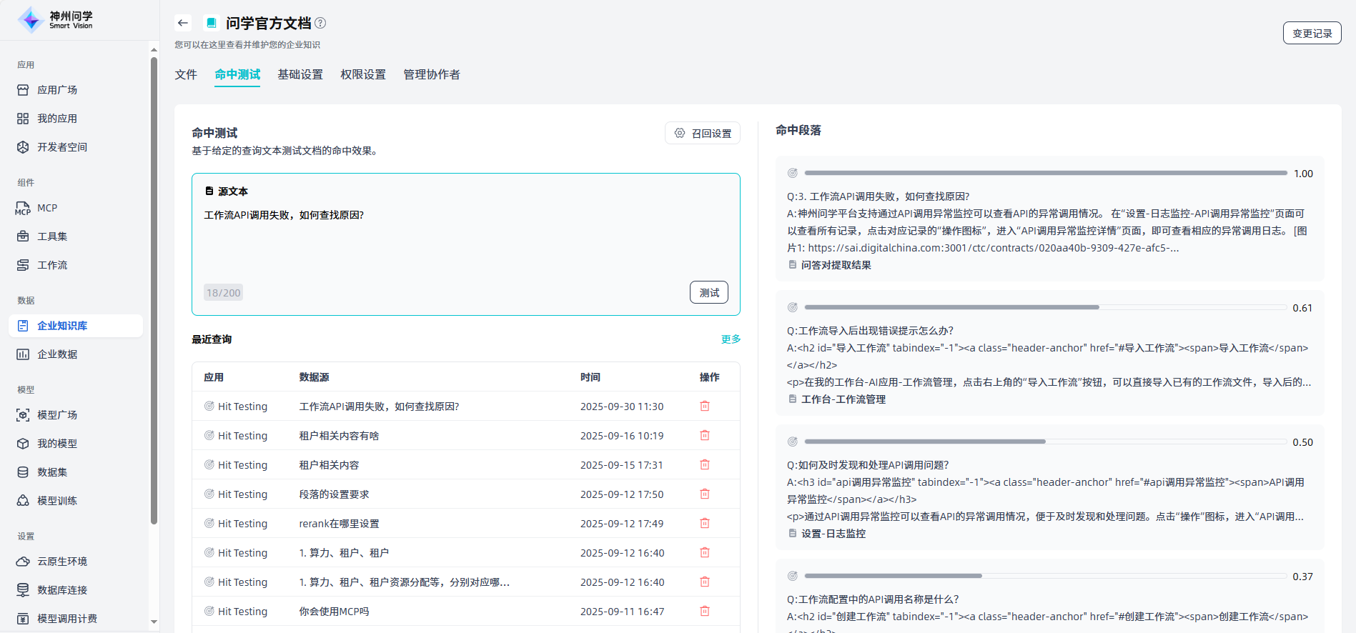Click the help icon next to 问学官方文档
Viewport: 1356px width, 633px height.
[x=320, y=23]
